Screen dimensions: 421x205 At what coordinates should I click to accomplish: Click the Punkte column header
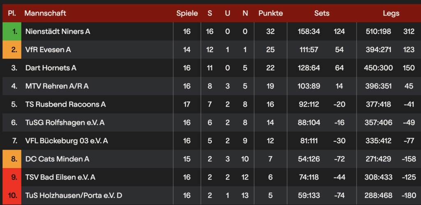click(x=271, y=13)
